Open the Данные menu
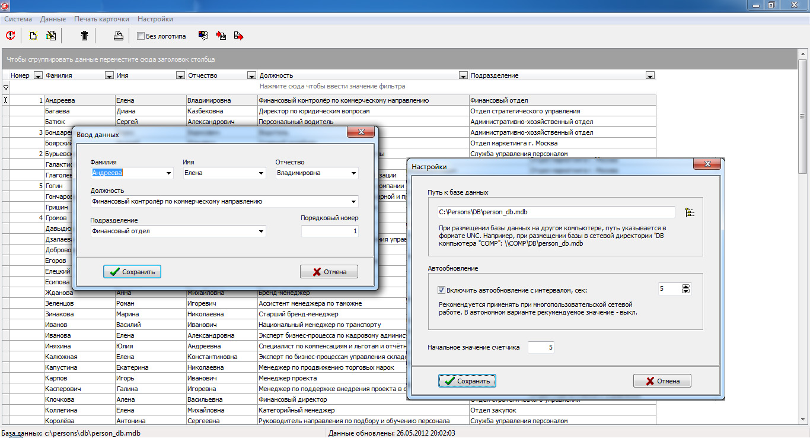Screen dimensions: 810x438 (x=53, y=19)
